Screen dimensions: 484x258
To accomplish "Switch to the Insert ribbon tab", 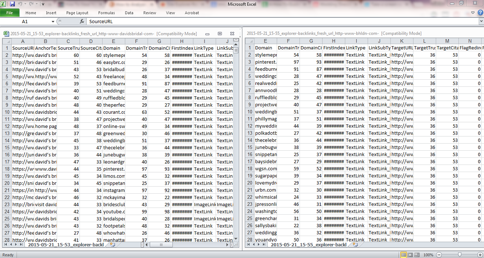I will 51,13.
